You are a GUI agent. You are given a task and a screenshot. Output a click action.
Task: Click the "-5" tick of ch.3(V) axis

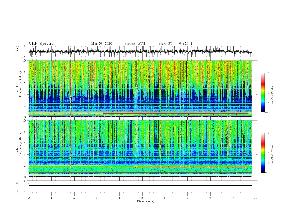click(25, 192)
